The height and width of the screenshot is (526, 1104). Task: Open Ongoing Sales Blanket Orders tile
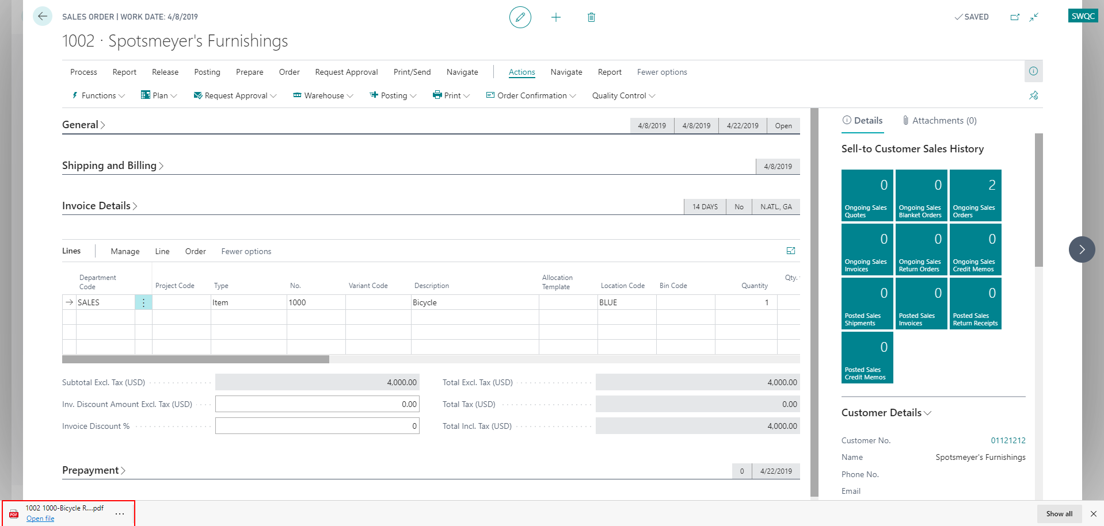[x=922, y=195]
